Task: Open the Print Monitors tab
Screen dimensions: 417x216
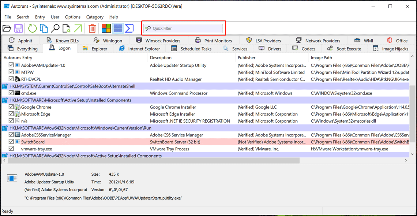Action: pos(213,40)
